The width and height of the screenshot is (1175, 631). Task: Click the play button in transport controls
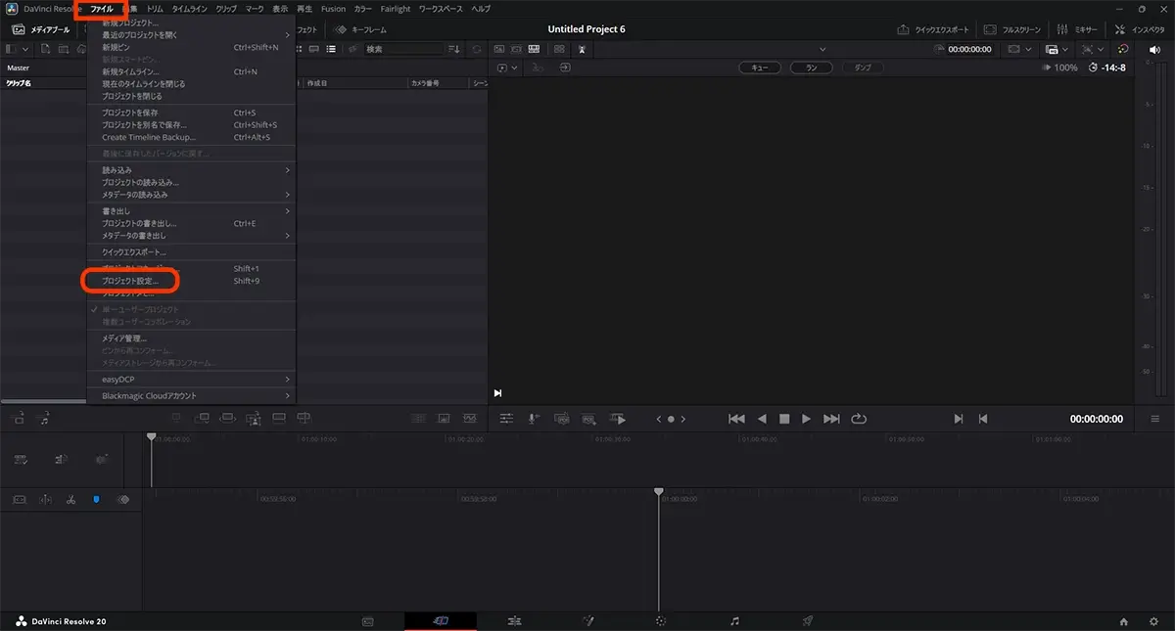(x=806, y=419)
